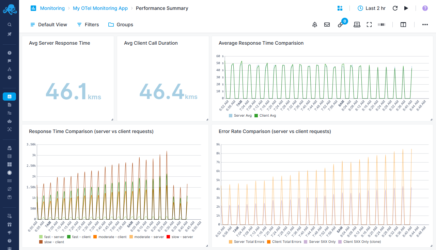Open the ellipsis more options menu
The height and width of the screenshot is (250, 436).
(x=425, y=24)
